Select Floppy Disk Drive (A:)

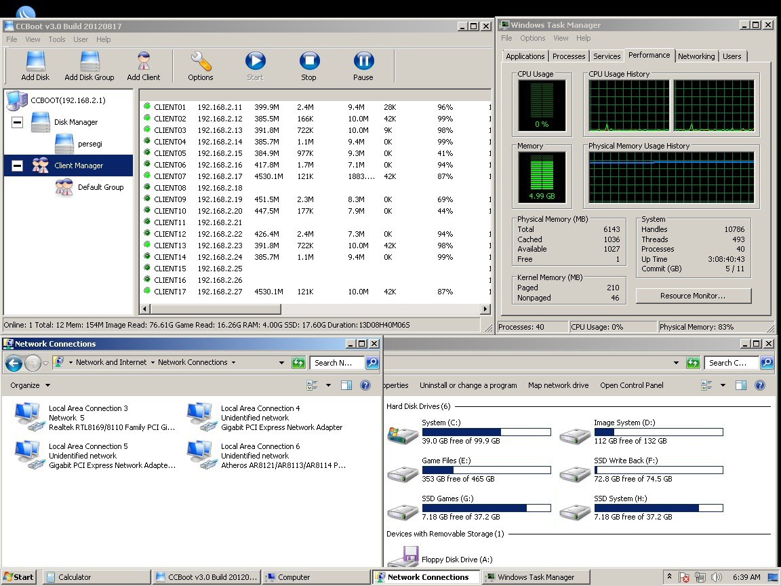pyautogui.click(x=441, y=557)
